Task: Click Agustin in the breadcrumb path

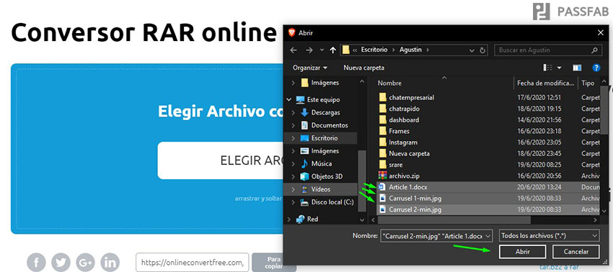Action: pos(410,50)
